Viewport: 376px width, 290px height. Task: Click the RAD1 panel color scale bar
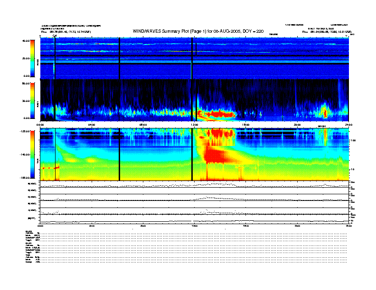[32, 100]
